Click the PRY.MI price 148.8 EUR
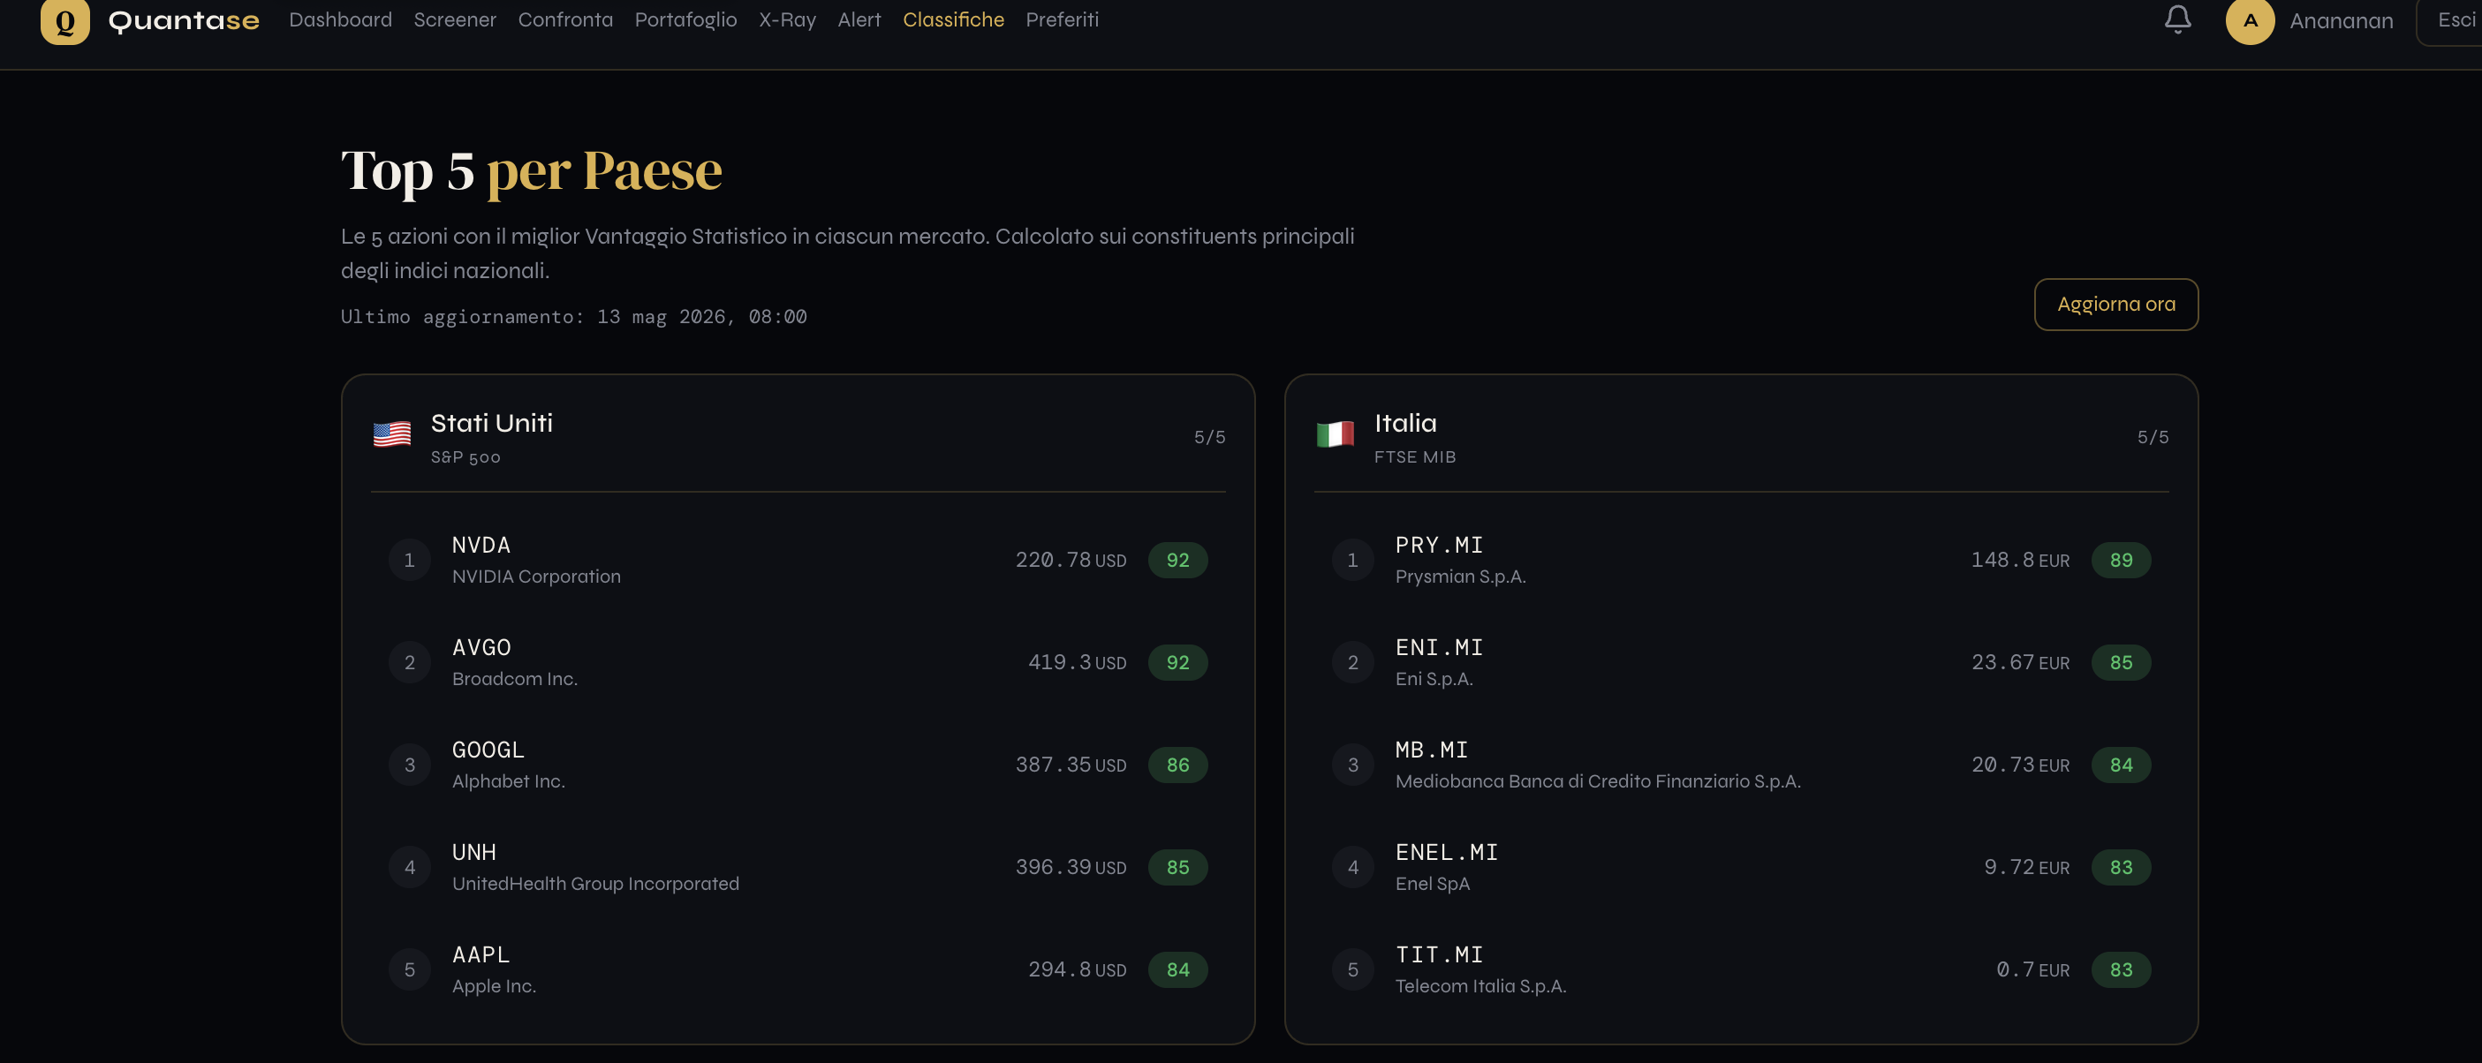This screenshot has width=2482, height=1063. (x=2019, y=561)
